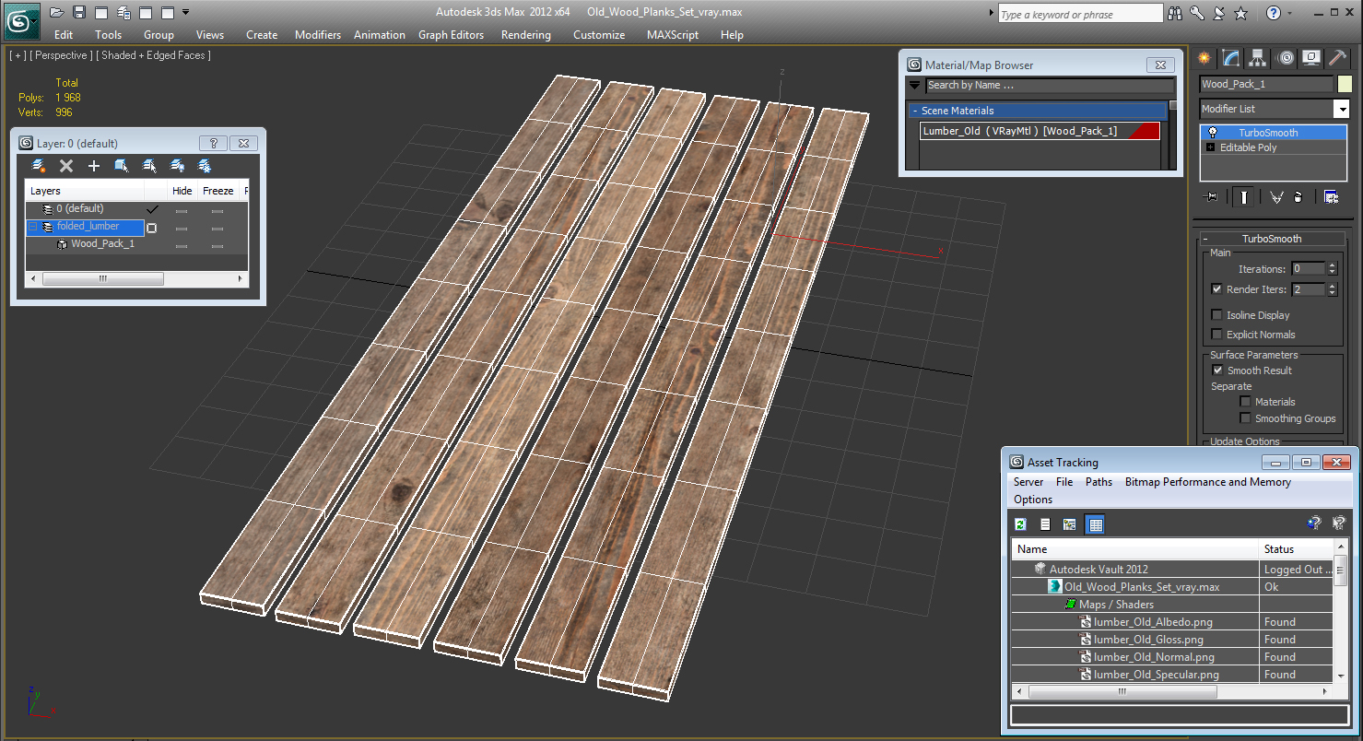Click Refresh icon in Asset Tracking
Screen dimensions: 1363x741
point(1020,524)
